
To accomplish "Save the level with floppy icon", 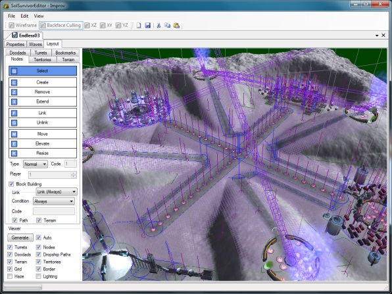I will [148, 25].
